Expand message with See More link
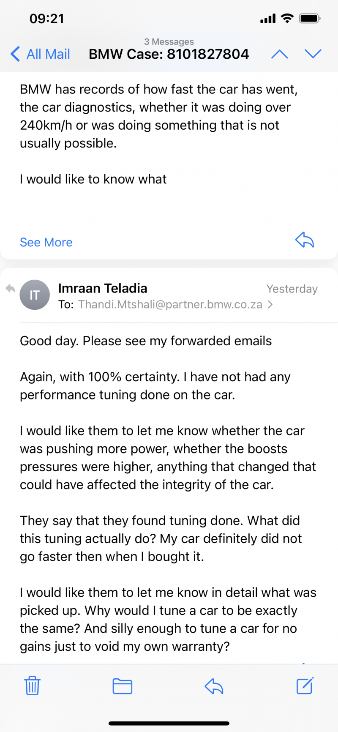Screen dimensions: 338x732 pos(46,242)
